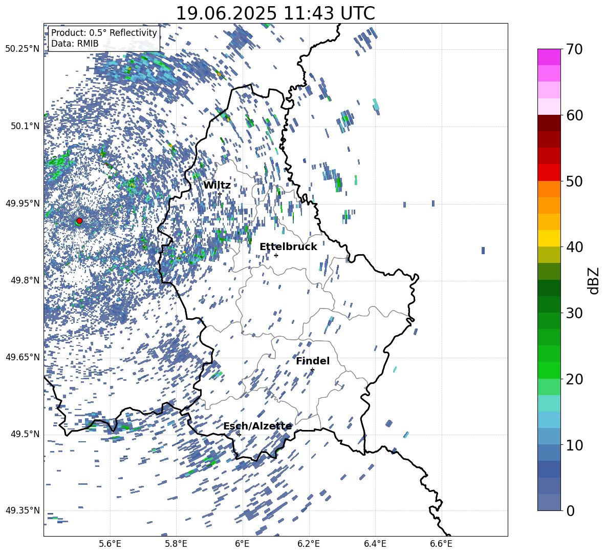
Task: Click the Esch/Alzette station label
Action: coord(257,426)
